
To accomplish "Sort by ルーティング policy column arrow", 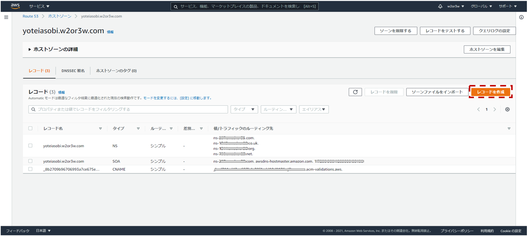I will [171, 128].
